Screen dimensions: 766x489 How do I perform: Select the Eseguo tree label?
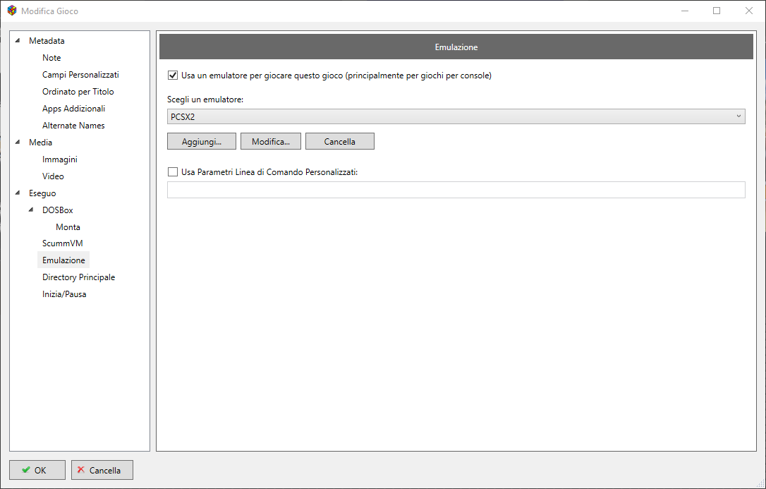tap(42, 193)
